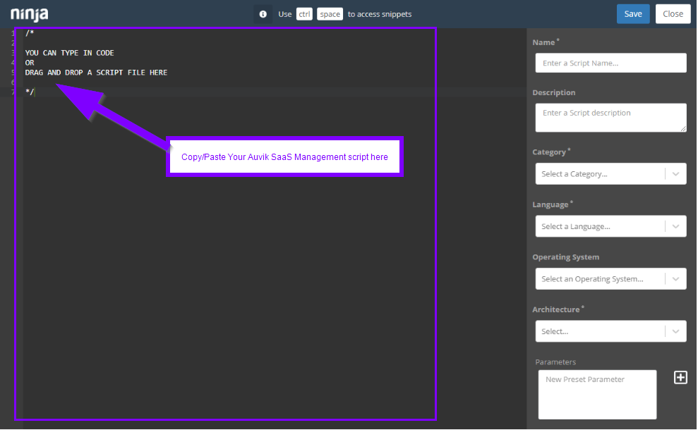Click the Enter a Script description box

610,116
